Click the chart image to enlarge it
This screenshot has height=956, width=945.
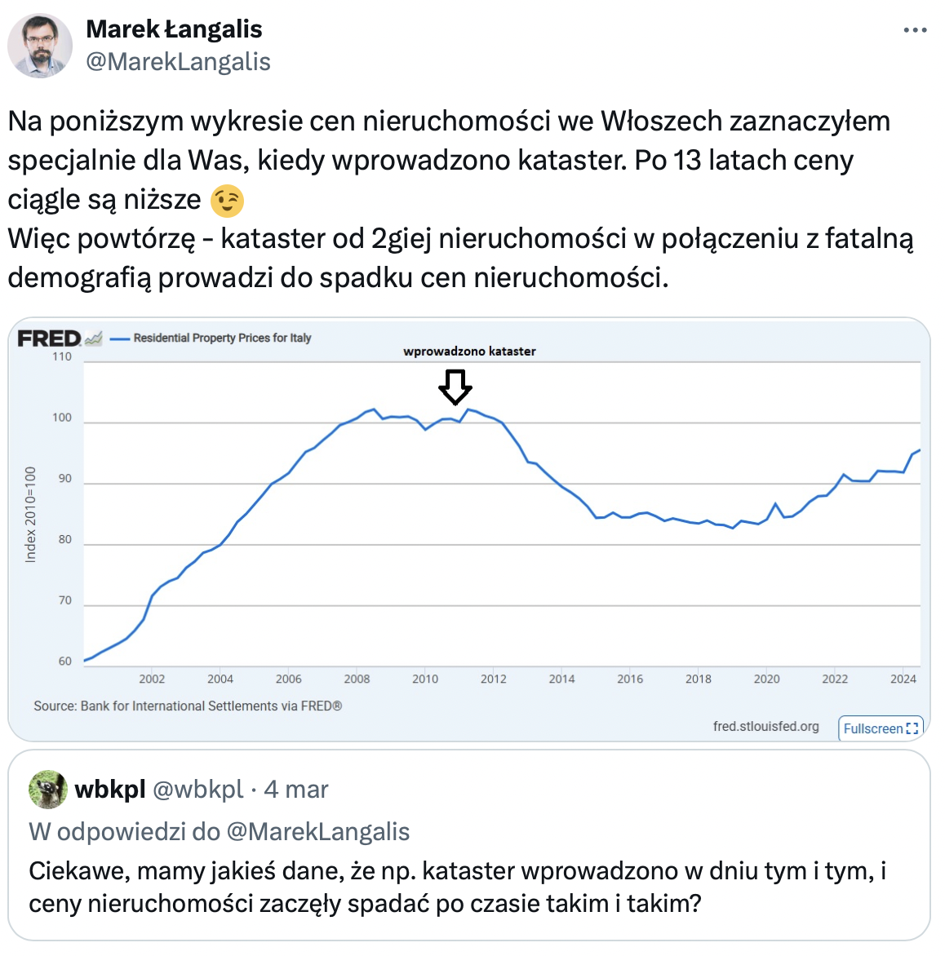point(469,529)
